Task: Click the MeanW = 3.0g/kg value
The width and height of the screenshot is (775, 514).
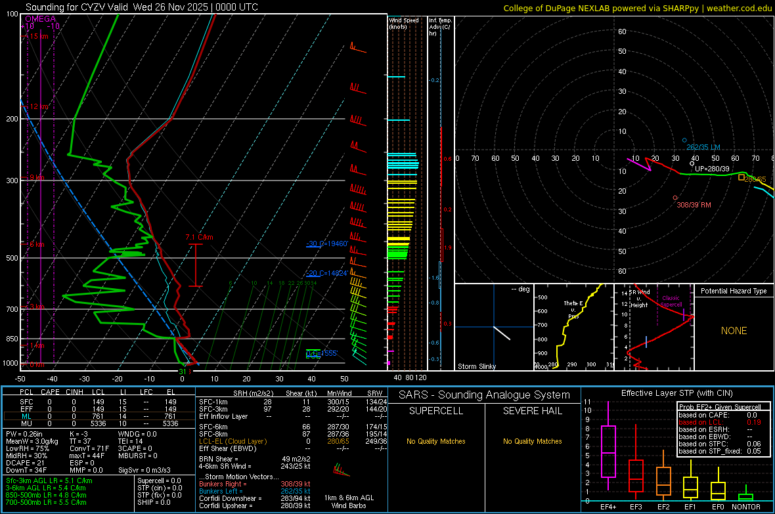Action: coord(32,441)
